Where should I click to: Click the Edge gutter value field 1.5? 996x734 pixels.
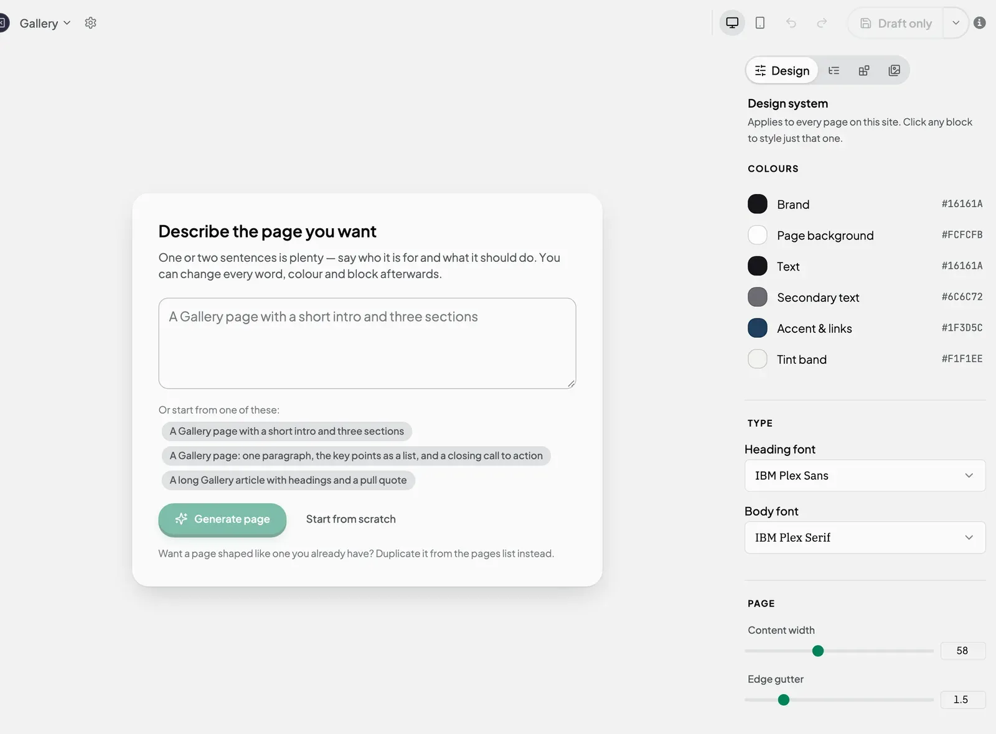coord(962,700)
